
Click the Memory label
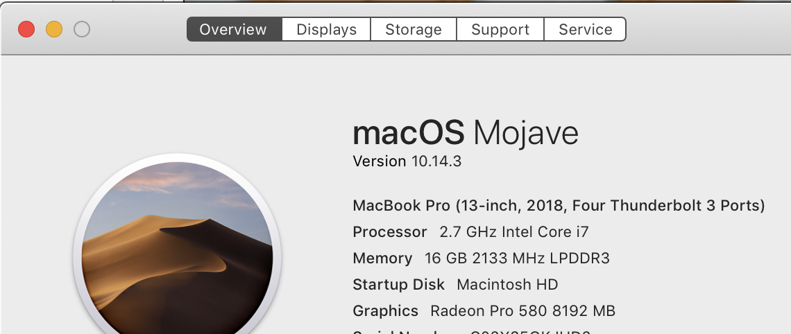(382, 258)
